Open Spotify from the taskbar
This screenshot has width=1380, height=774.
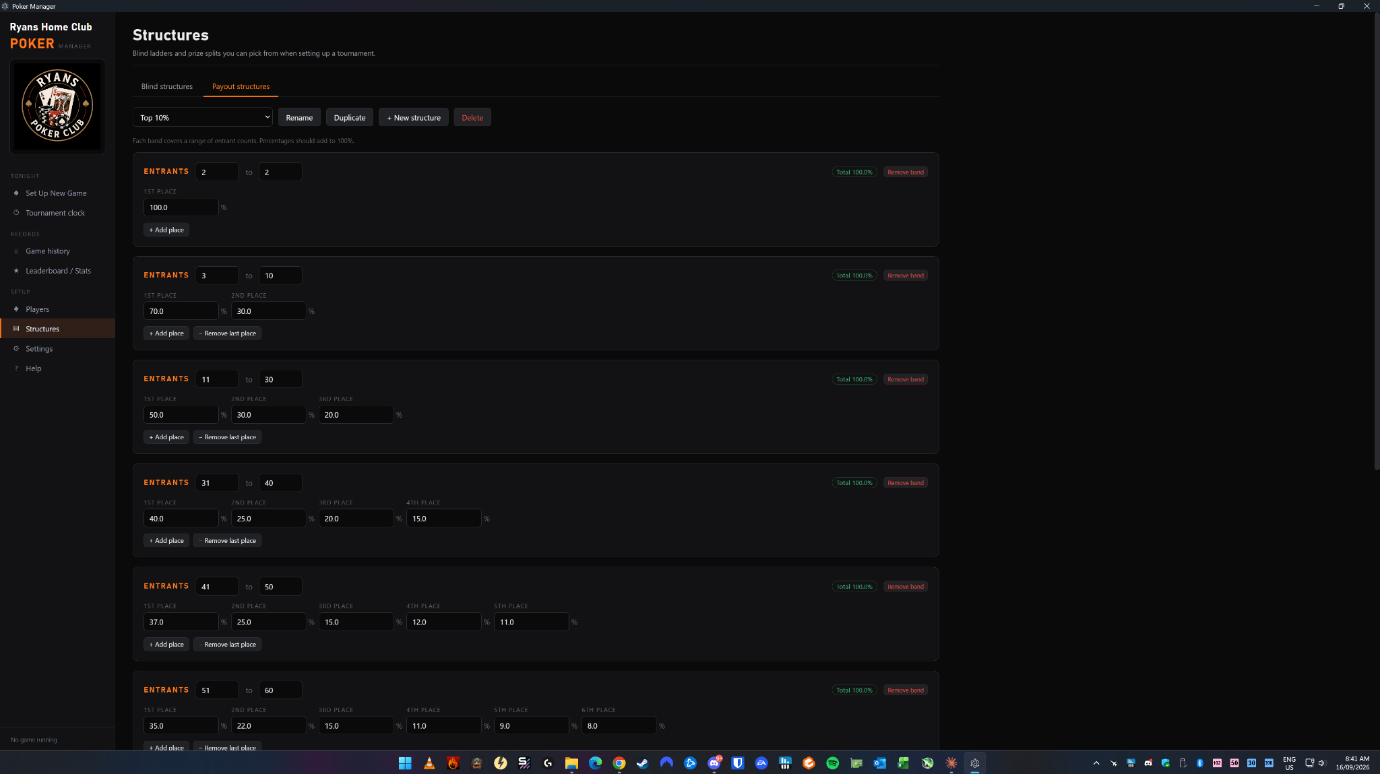pos(833,763)
